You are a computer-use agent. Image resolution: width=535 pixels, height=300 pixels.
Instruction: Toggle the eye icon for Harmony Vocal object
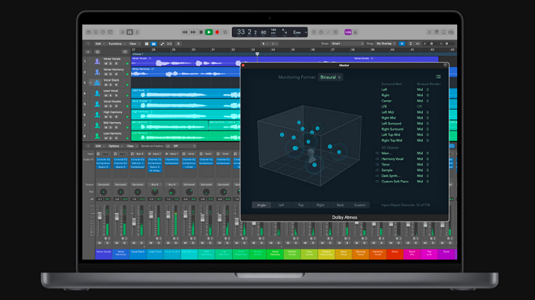tap(377, 159)
